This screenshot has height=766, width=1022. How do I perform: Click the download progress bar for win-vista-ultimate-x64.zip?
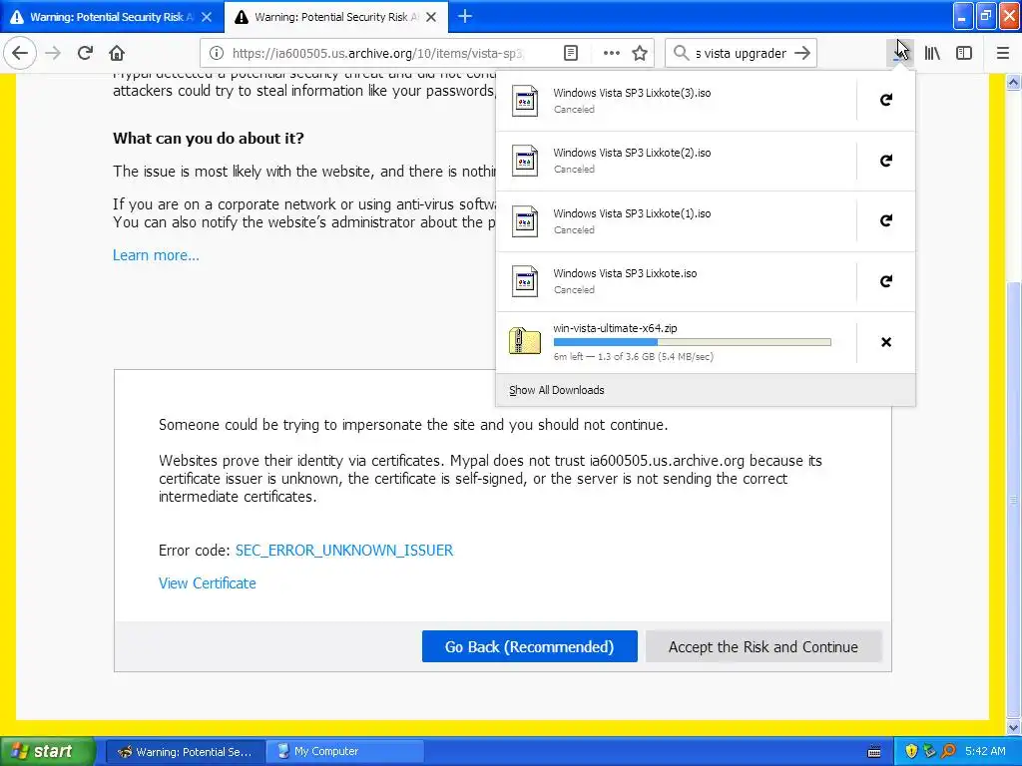coord(693,342)
